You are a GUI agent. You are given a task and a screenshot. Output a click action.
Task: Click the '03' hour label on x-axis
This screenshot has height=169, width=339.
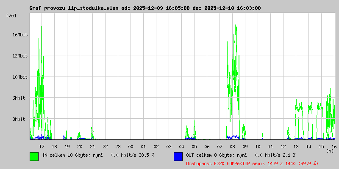point(169,147)
